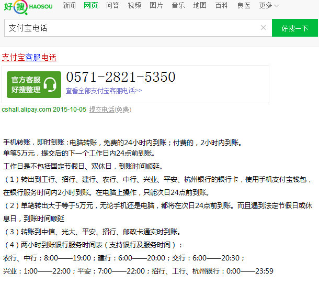319x283 pixels.
Task: Click the line （2）单笔转出大于等于5万元
Action: coord(157,212)
